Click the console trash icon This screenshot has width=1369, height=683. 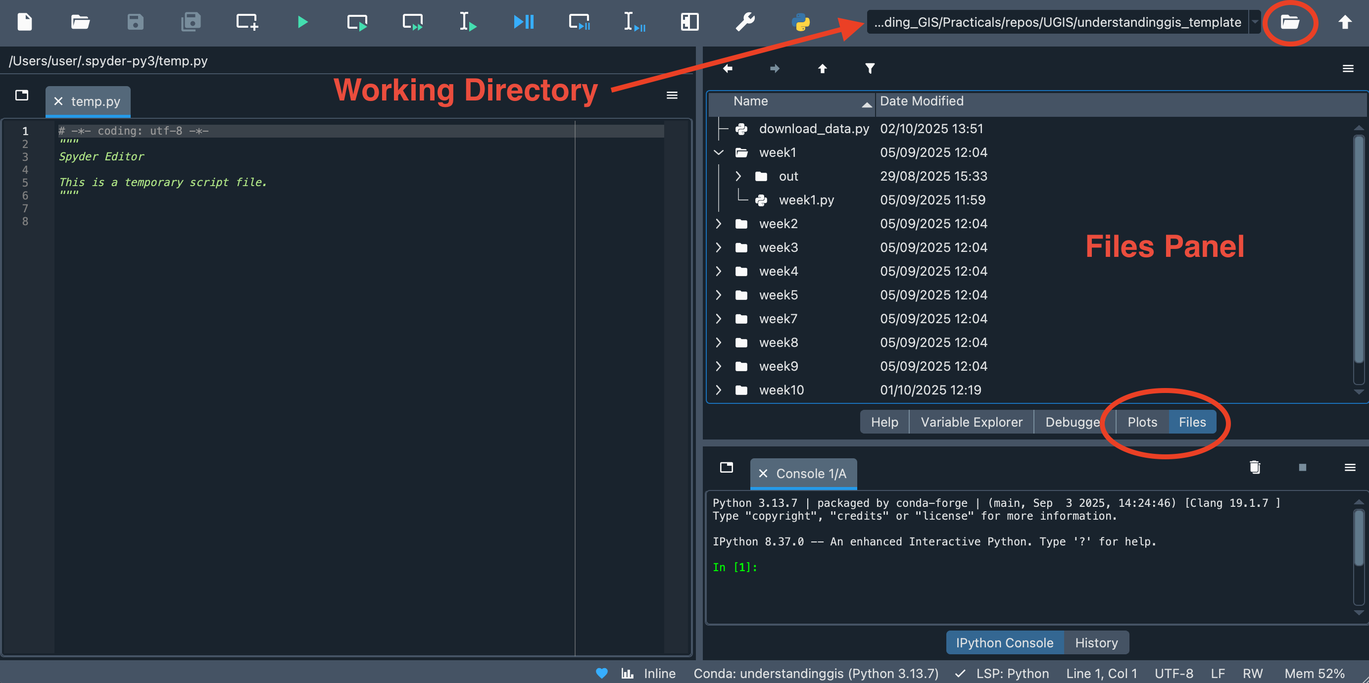tap(1254, 467)
